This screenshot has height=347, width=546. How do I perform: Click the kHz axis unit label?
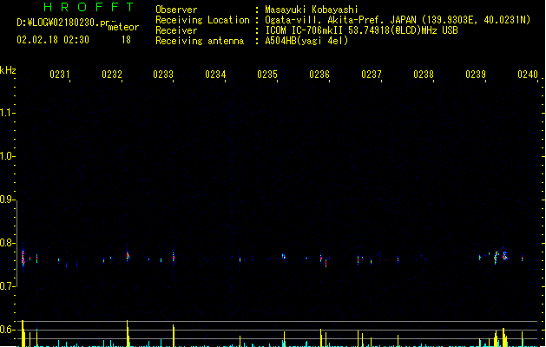pyautogui.click(x=8, y=70)
